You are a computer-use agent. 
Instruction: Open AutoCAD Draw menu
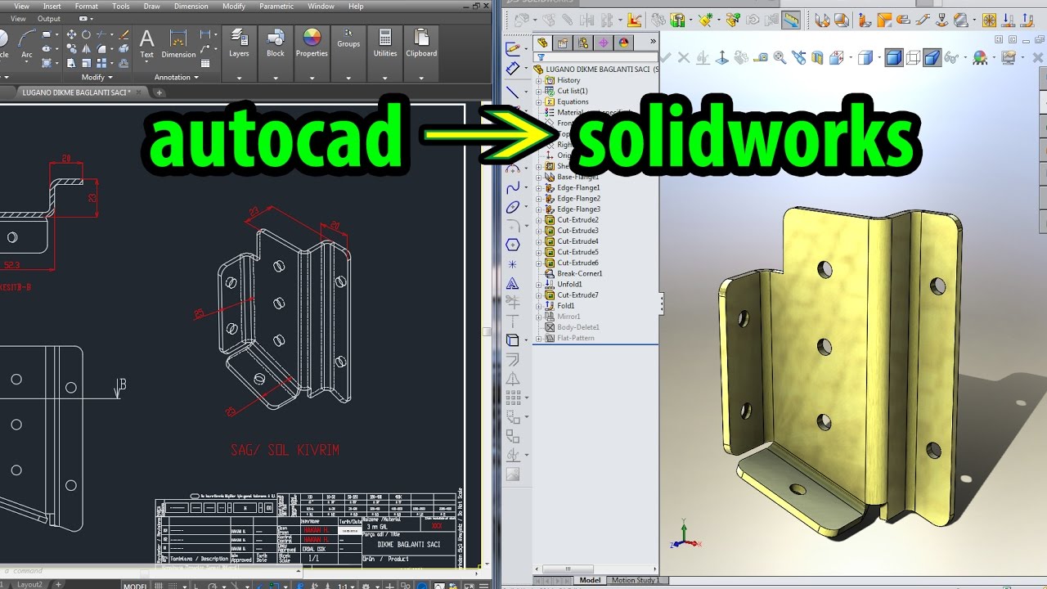coord(152,6)
